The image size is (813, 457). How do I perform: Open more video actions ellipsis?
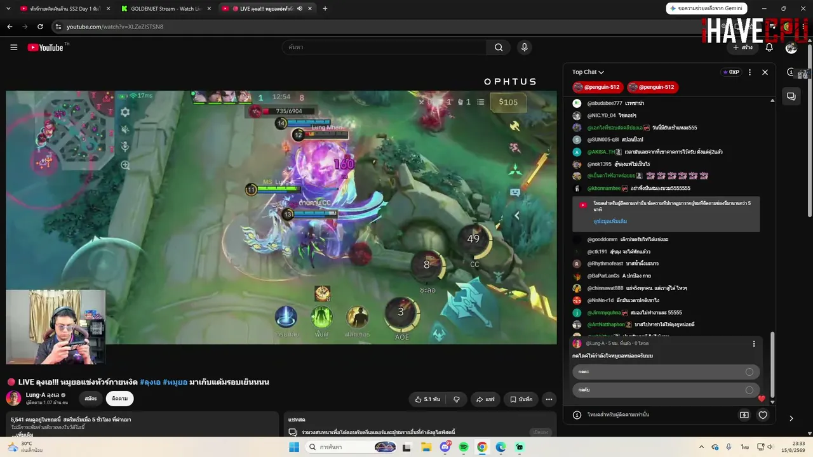click(x=549, y=399)
